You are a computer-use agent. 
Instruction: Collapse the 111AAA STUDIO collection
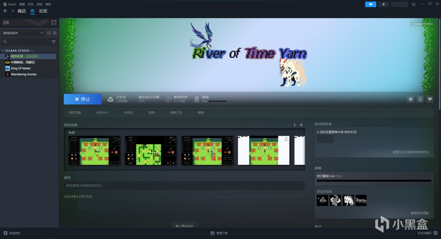(3, 51)
